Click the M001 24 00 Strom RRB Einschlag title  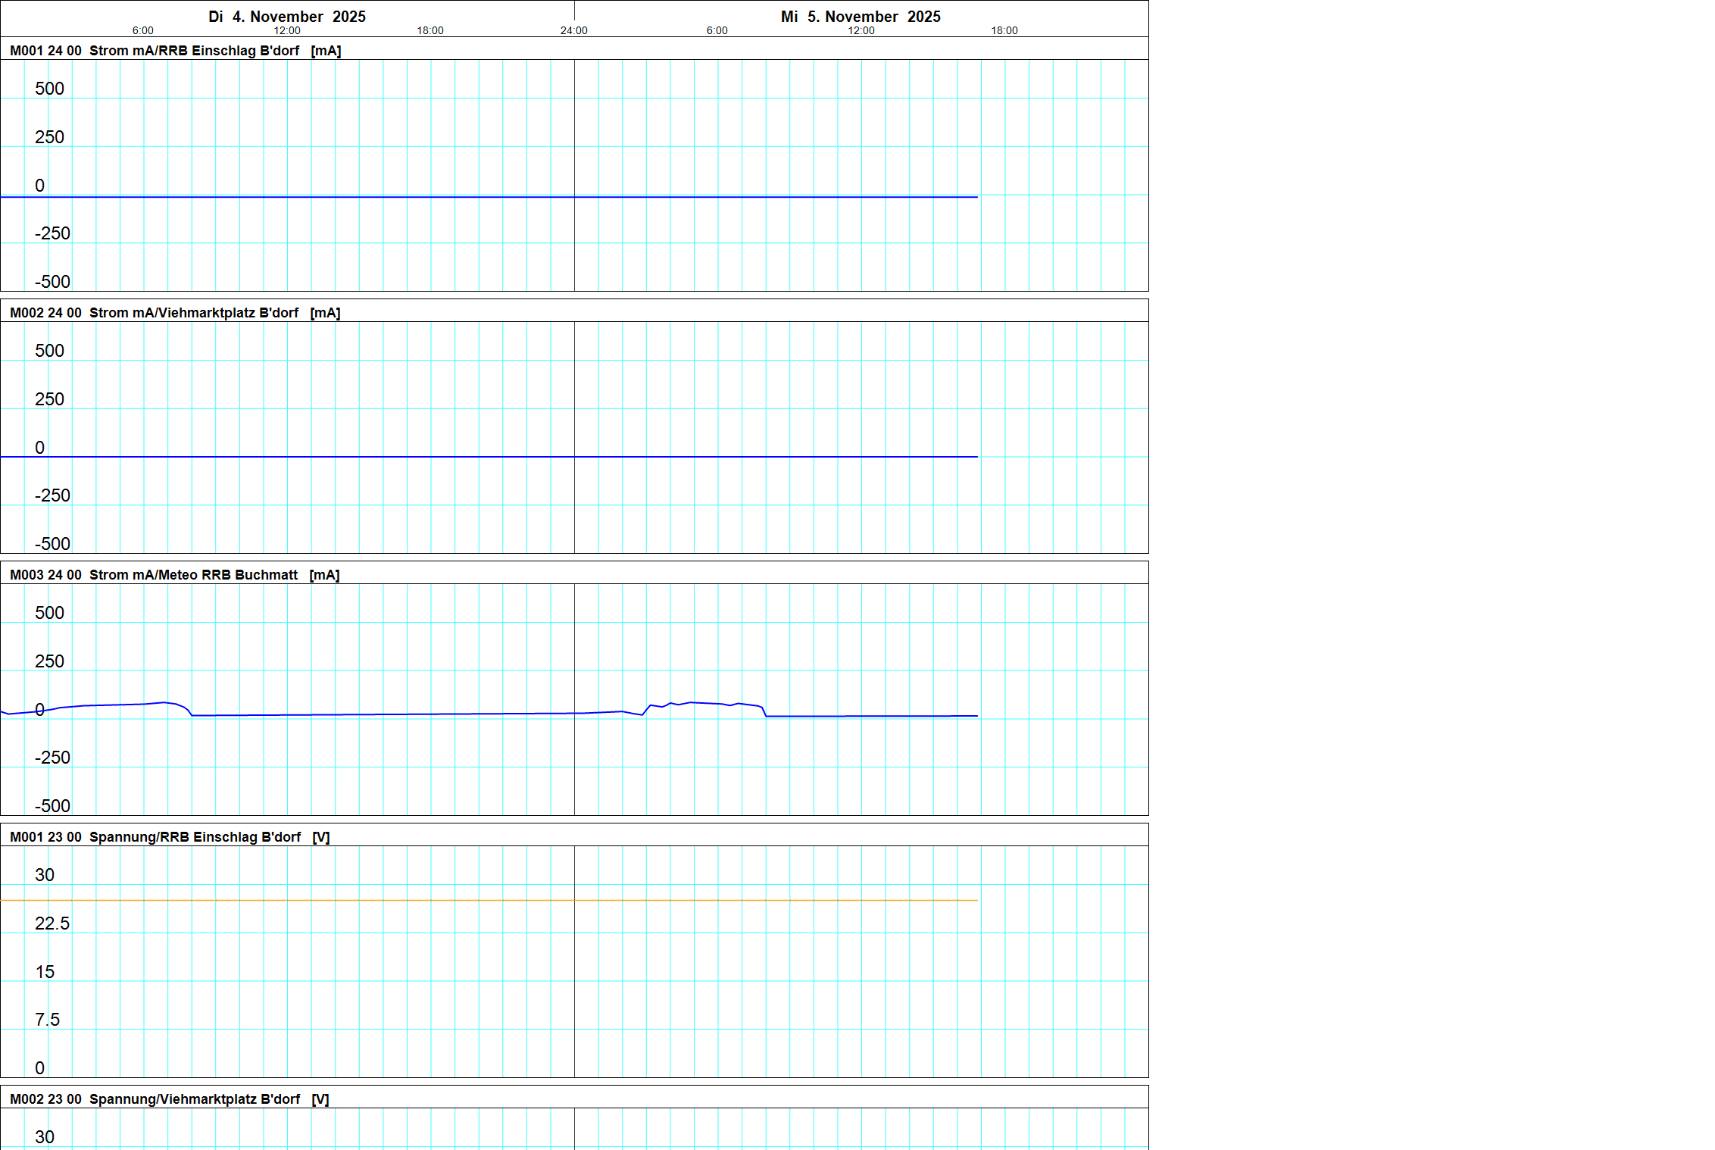(x=175, y=51)
